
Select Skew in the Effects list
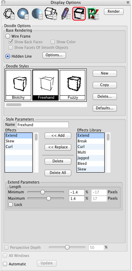click(19, 141)
